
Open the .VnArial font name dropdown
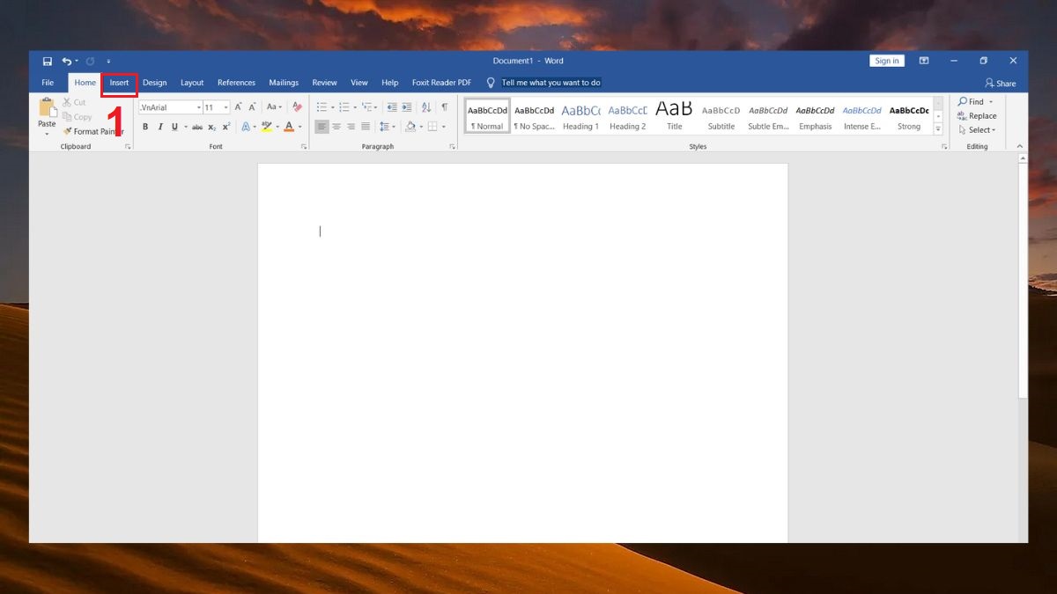199,107
